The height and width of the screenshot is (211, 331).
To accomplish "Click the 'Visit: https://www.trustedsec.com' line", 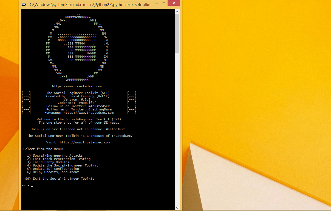I will (x=78, y=142).
